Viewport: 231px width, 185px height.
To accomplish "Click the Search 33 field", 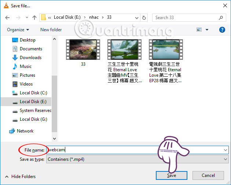I will click(x=189, y=18).
